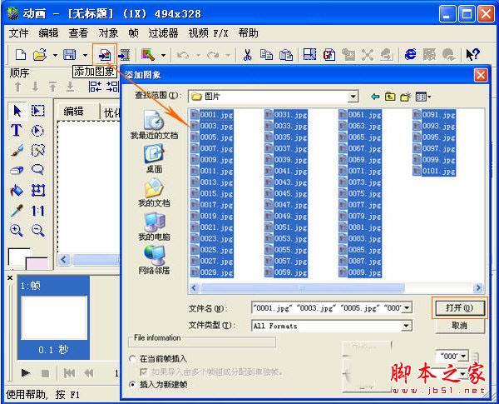Open the 视频 F/X menu
The width and height of the screenshot is (499, 404).
208,32
